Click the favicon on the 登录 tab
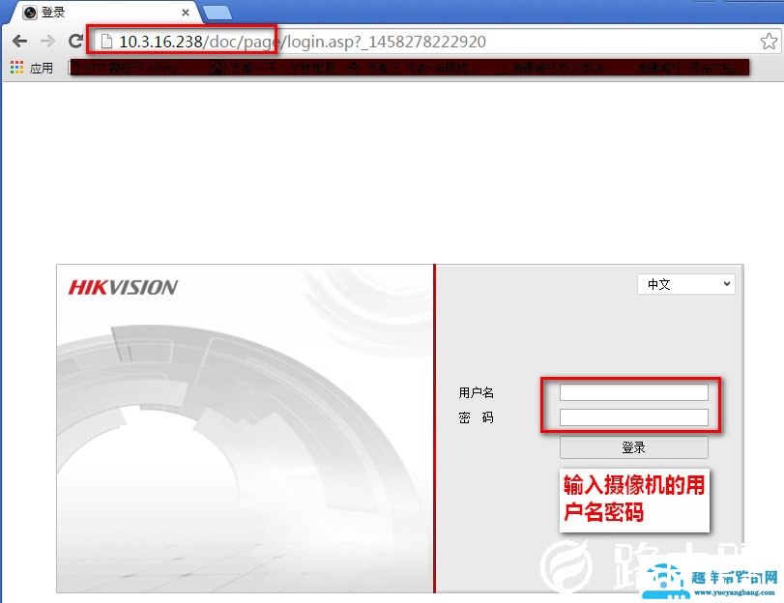 pos(29,13)
